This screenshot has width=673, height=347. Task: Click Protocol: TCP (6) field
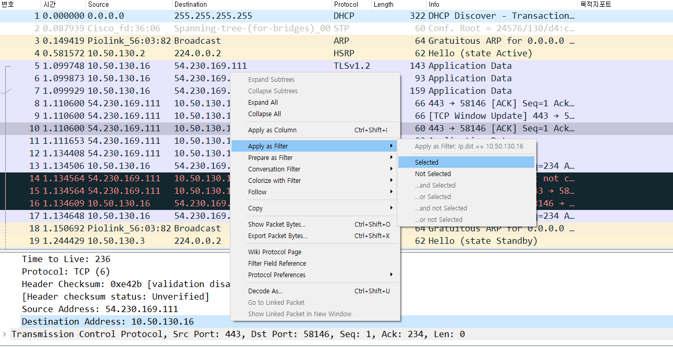[66, 272]
